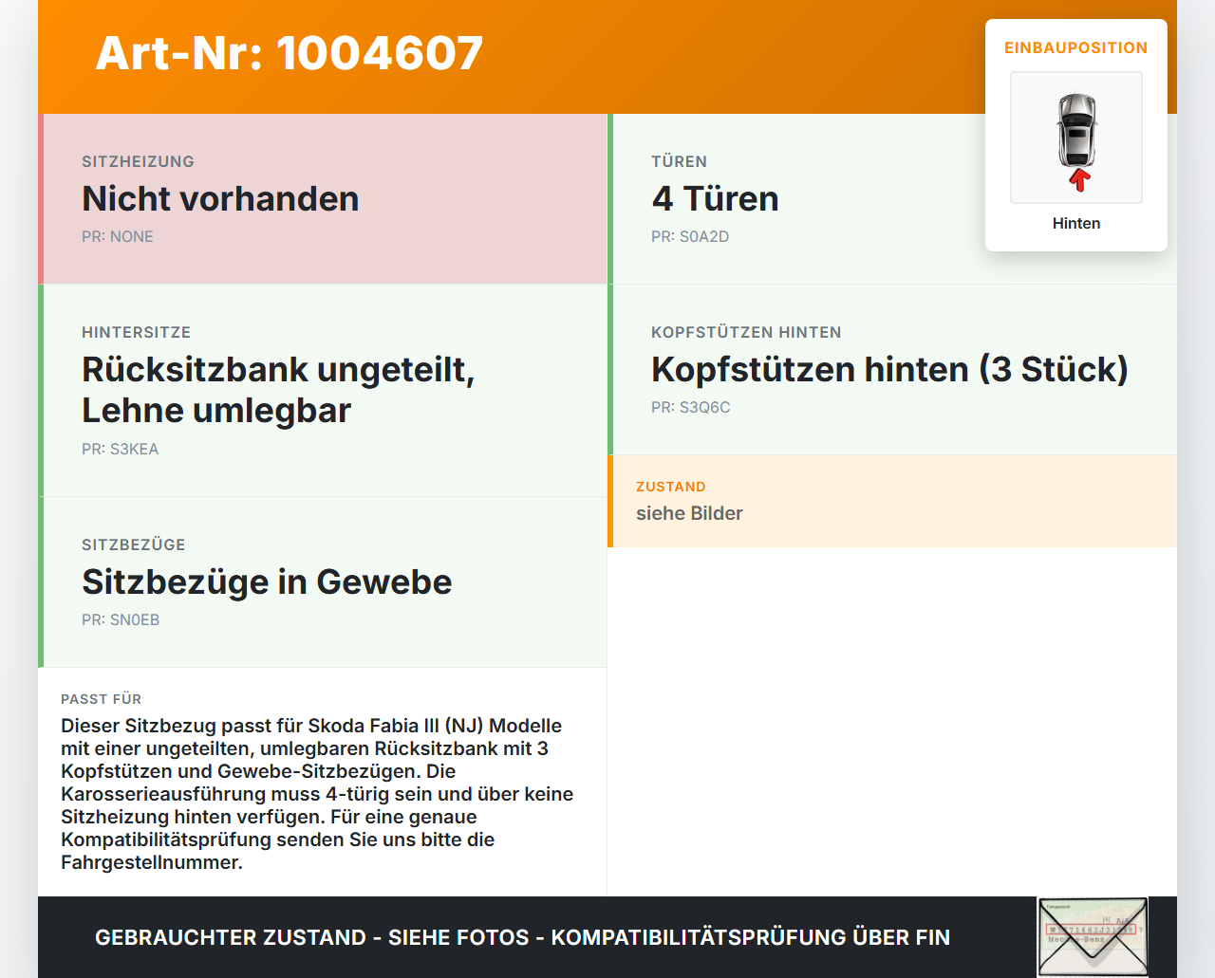The width and height of the screenshot is (1215, 978).
Task: Click the SITZBEZÜGE label
Action: tap(133, 544)
